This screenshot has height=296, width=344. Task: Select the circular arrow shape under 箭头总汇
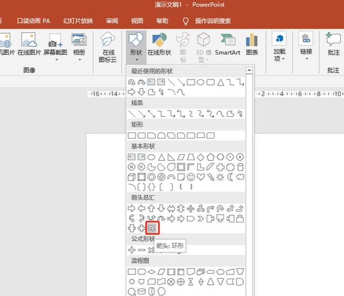(151, 228)
